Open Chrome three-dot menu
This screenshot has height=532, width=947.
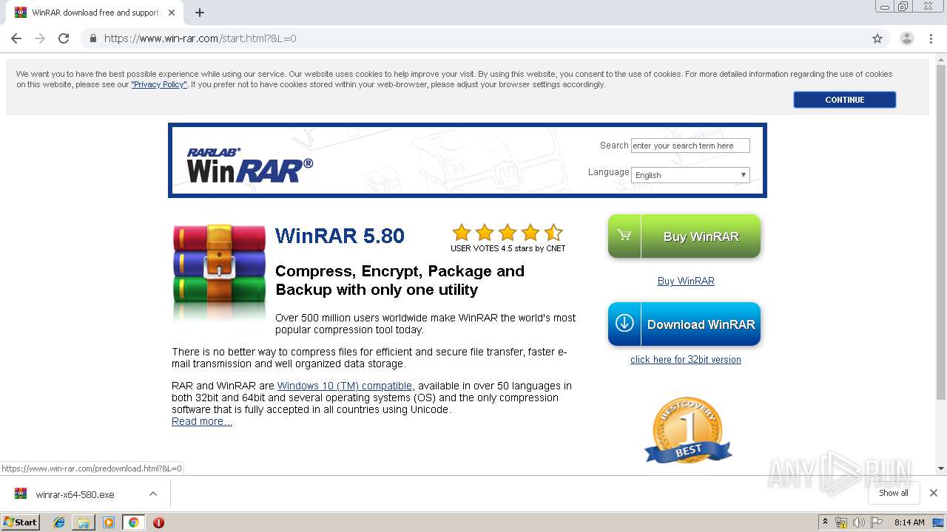click(931, 38)
